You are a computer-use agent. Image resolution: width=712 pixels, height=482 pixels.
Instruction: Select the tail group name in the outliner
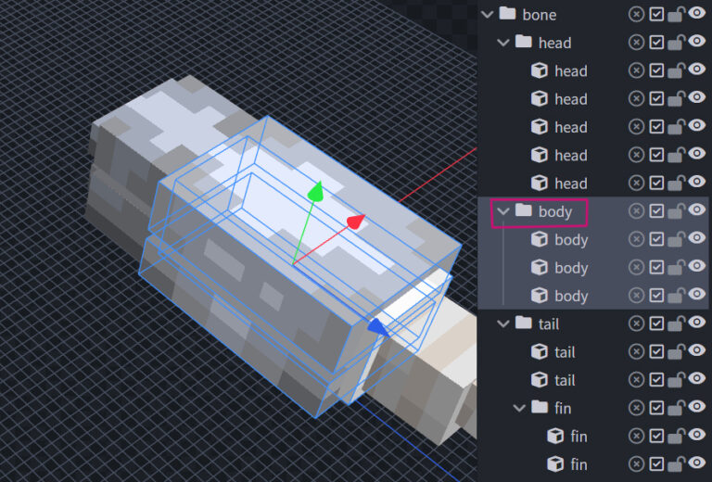click(548, 323)
